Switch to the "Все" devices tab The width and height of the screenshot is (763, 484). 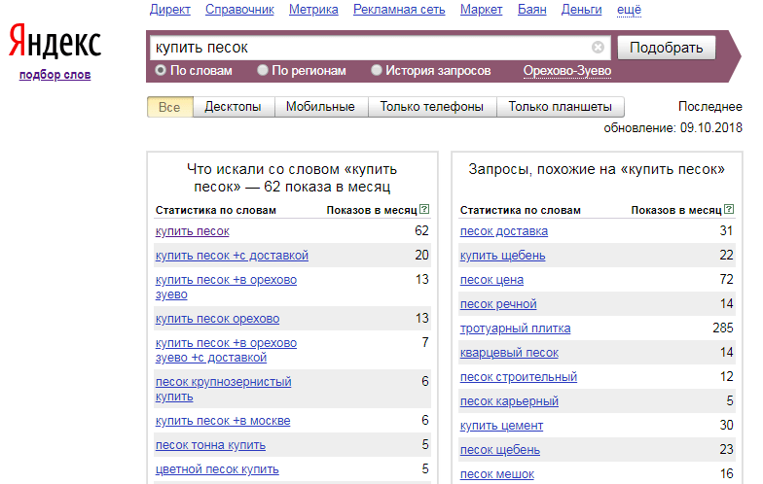(x=169, y=107)
